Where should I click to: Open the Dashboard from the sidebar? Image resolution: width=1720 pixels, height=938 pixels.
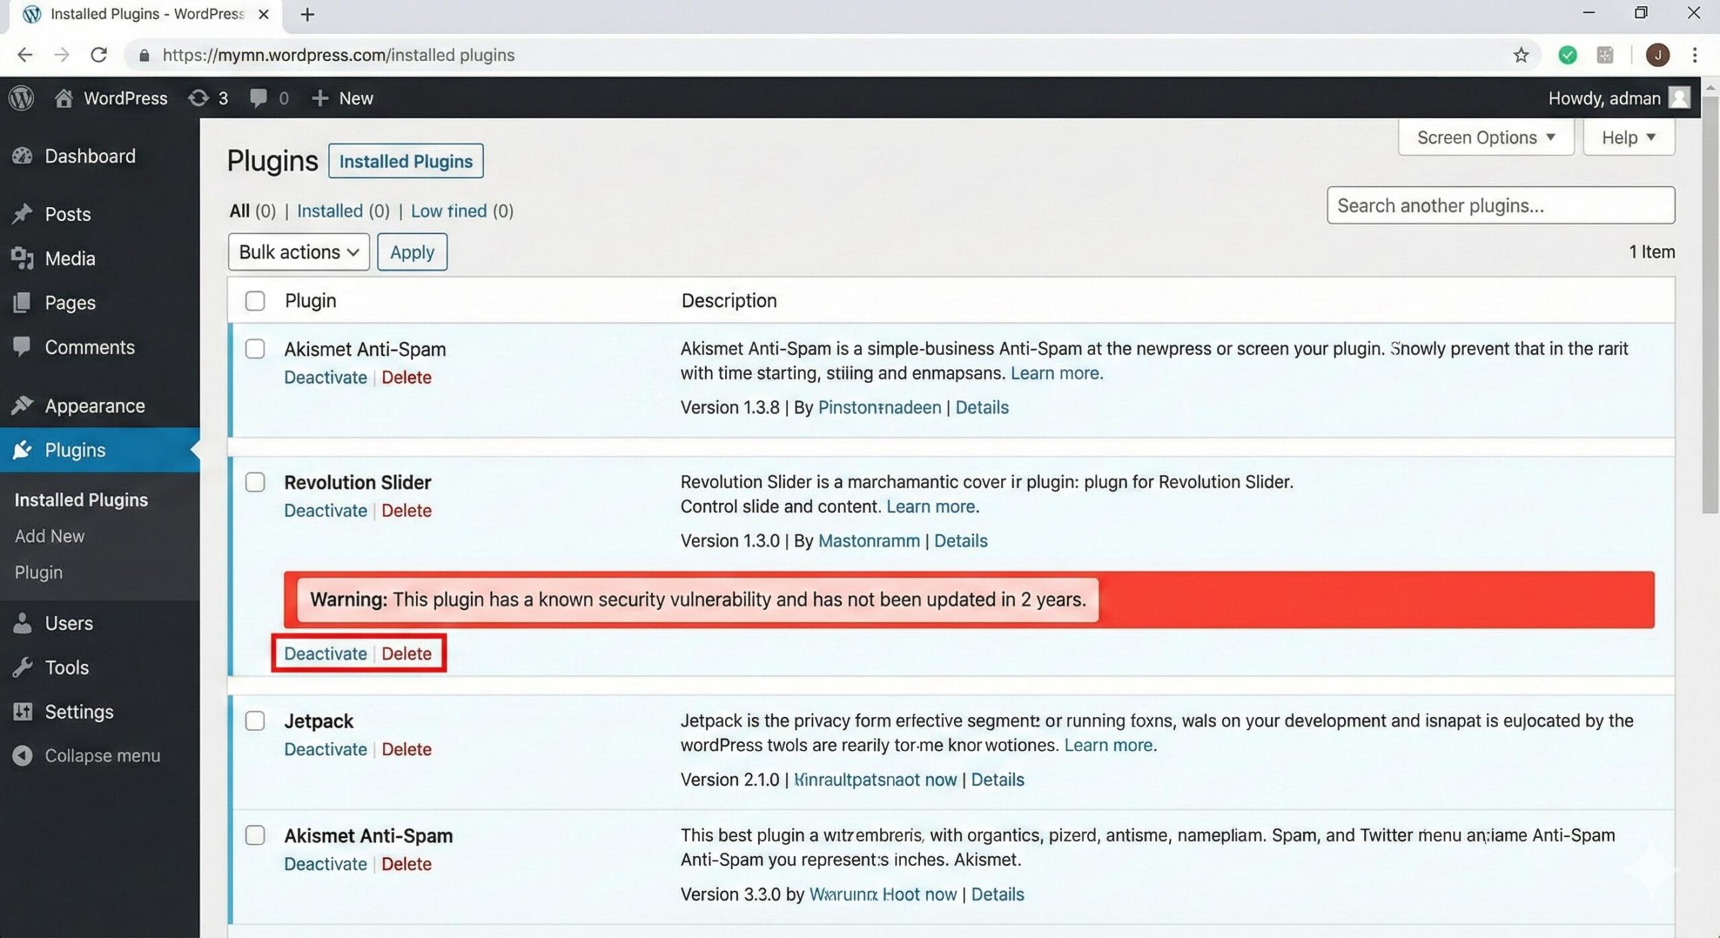(x=22, y=156)
